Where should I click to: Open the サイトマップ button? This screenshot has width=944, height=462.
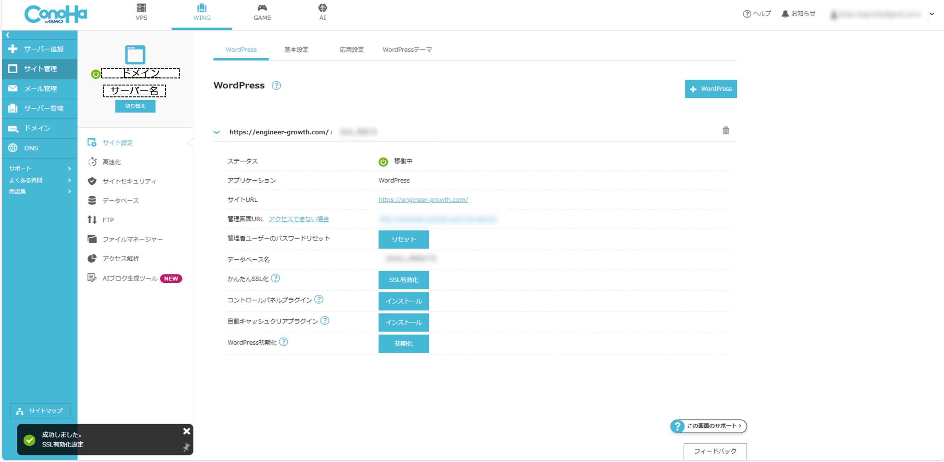click(x=40, y=411)
